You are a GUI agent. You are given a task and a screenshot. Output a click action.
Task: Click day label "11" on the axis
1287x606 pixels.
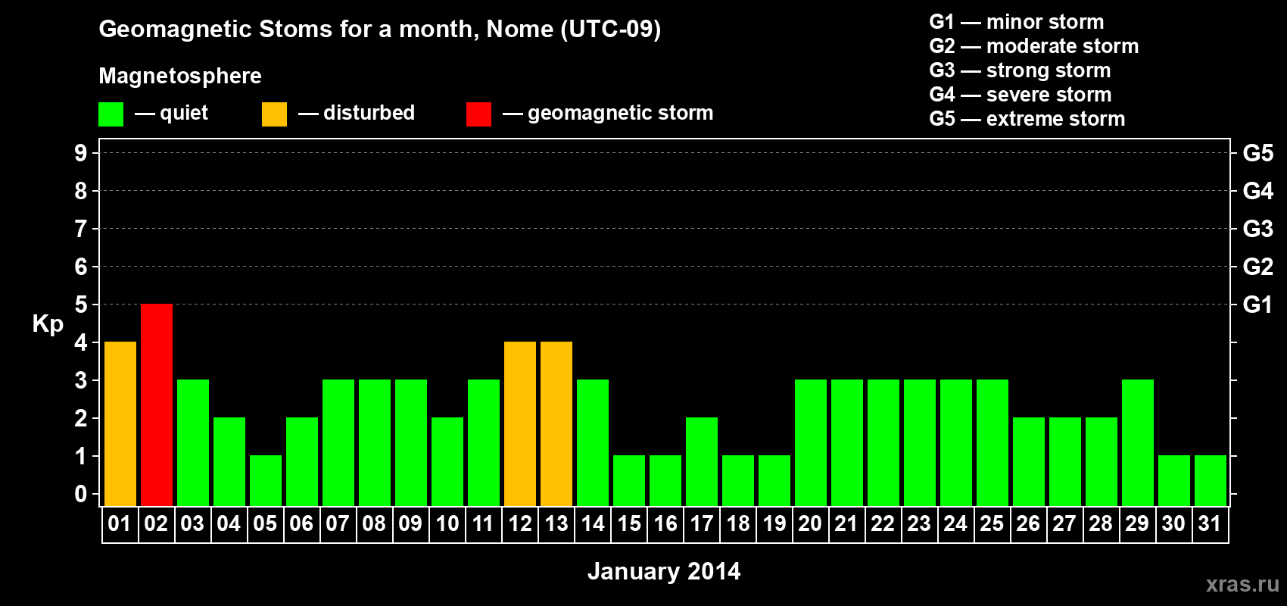pyautogui.click(x=483, y=523)
